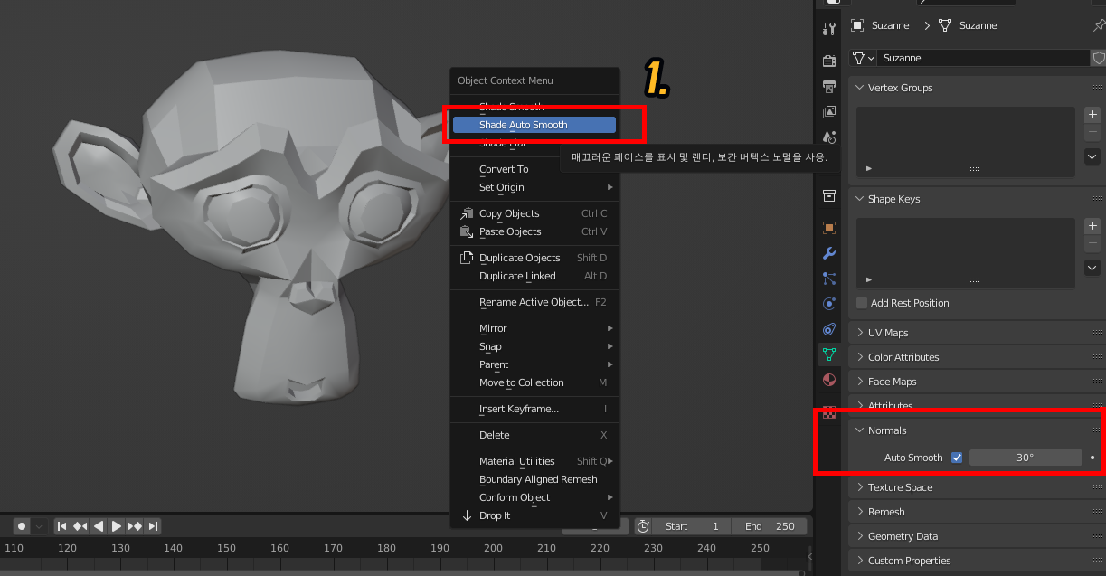Expand the Texture Space panel
Image resolution: width=1106 pixels, height=576 pixels.
860,487
